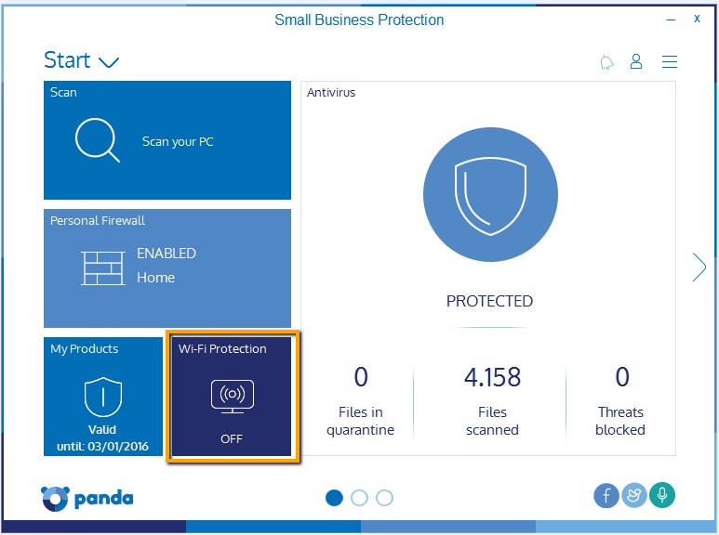This screenshot has width=719, height=535.
Task: Click Valid until 03/01/2016 license text
Action: pyautogui.click(x=102, y=437)
